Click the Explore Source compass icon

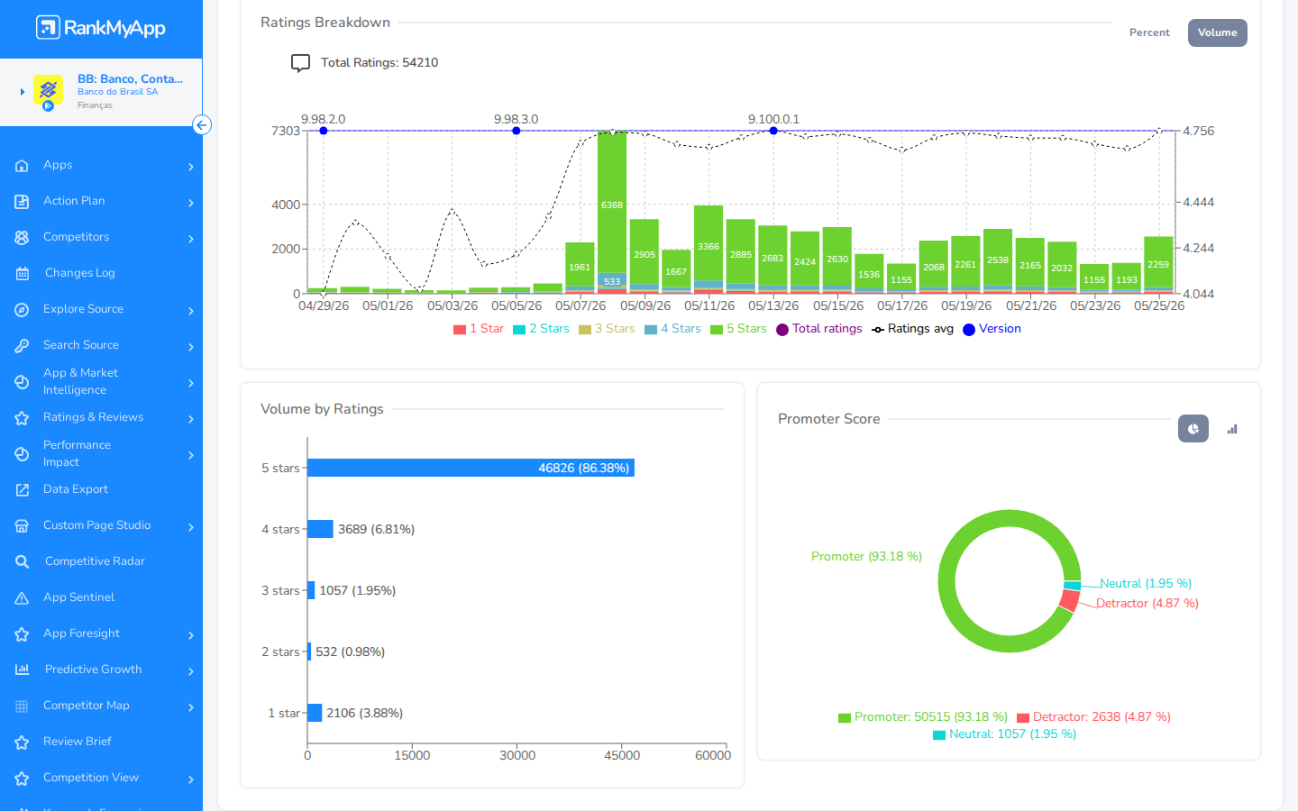(x=22, y=310)
